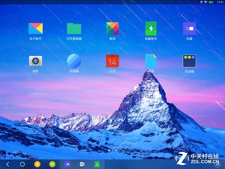Launch the 相机 camera app
This screenshot has width=225, height=169.
click(36, 61)
